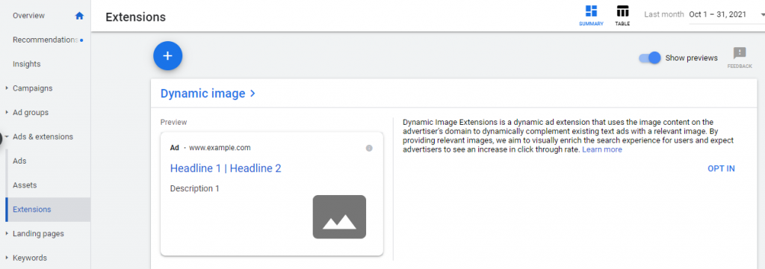Click the blue plus add extension button

pos(167,55)
